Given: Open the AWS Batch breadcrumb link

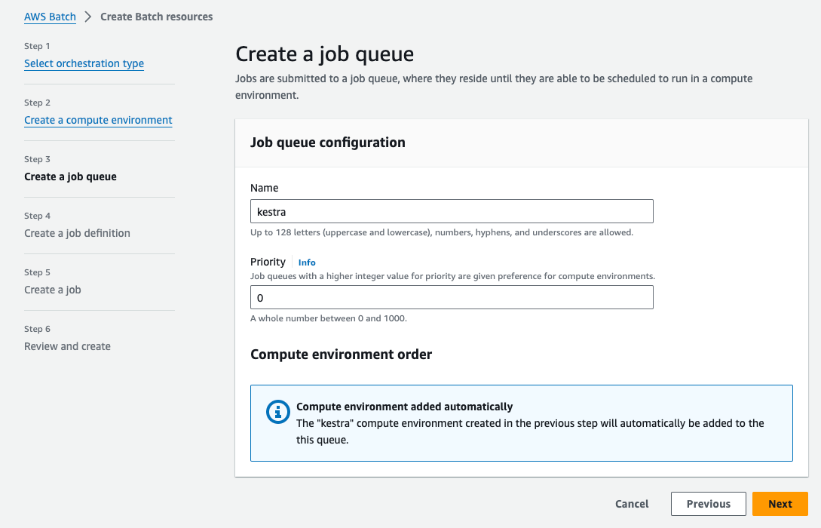Looking at the screenshot, I should click(x=50, y=17).
